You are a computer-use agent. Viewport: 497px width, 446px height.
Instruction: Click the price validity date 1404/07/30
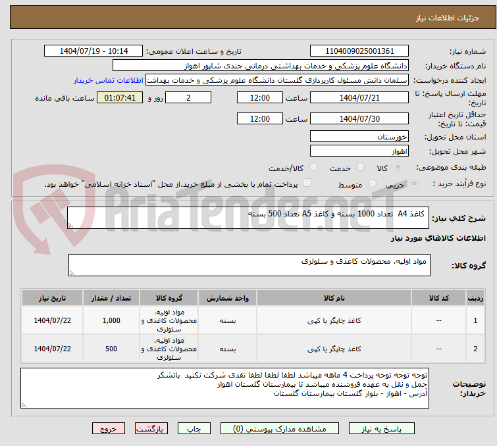359,119
